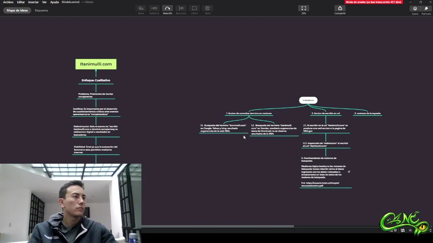Switch to Mapa de ideas view
This screenshot has height=243, width=433.
tap(17, 10)
